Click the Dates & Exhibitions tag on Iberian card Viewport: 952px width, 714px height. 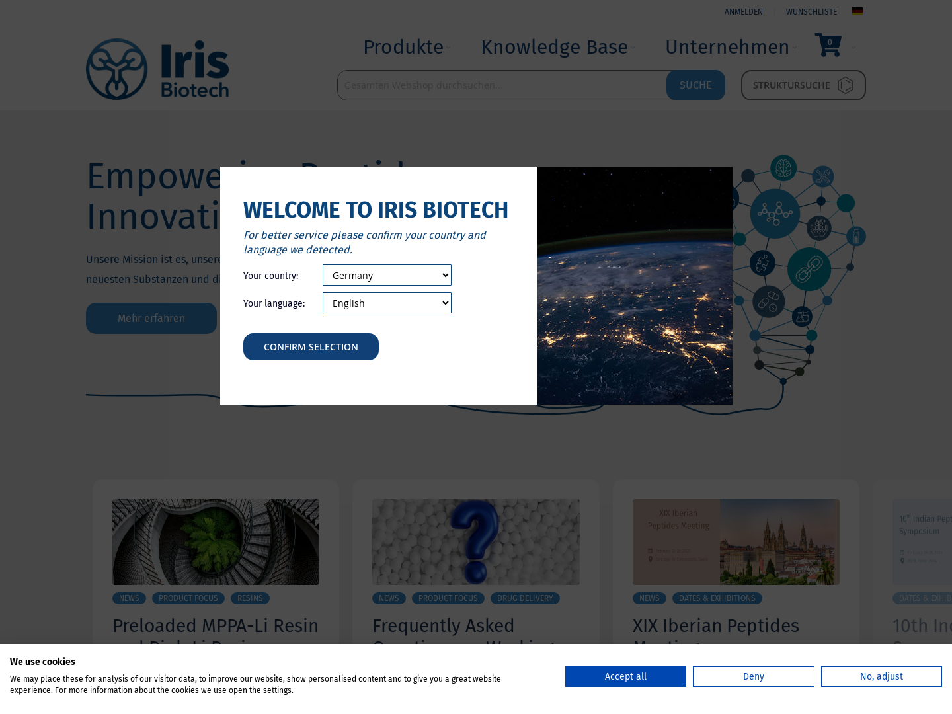pyautogui.click(x=717, y=598)
